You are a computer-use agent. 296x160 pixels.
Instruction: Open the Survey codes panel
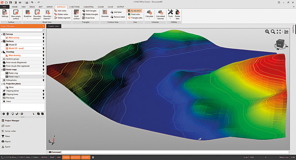[x=10, y=131]
